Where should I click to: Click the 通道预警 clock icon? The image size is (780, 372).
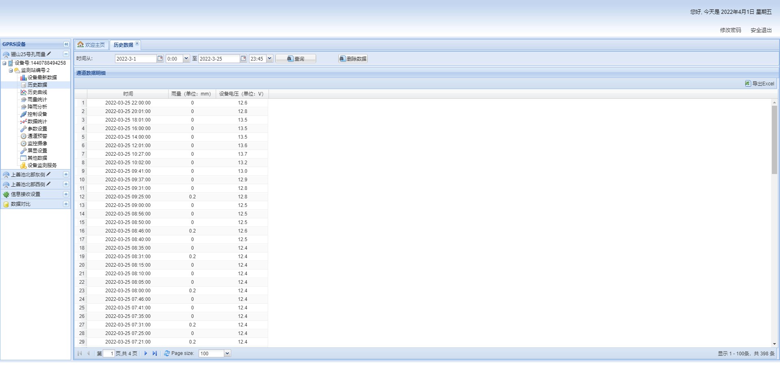[x=24, y=136]
